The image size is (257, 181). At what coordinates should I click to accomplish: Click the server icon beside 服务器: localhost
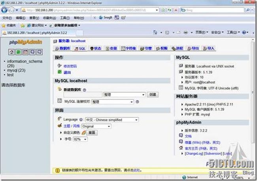(55, 41)
